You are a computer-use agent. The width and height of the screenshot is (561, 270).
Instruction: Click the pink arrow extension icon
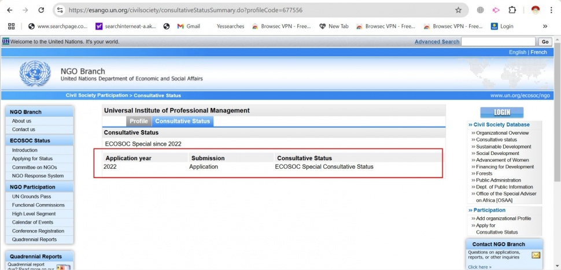click(496, 10)
